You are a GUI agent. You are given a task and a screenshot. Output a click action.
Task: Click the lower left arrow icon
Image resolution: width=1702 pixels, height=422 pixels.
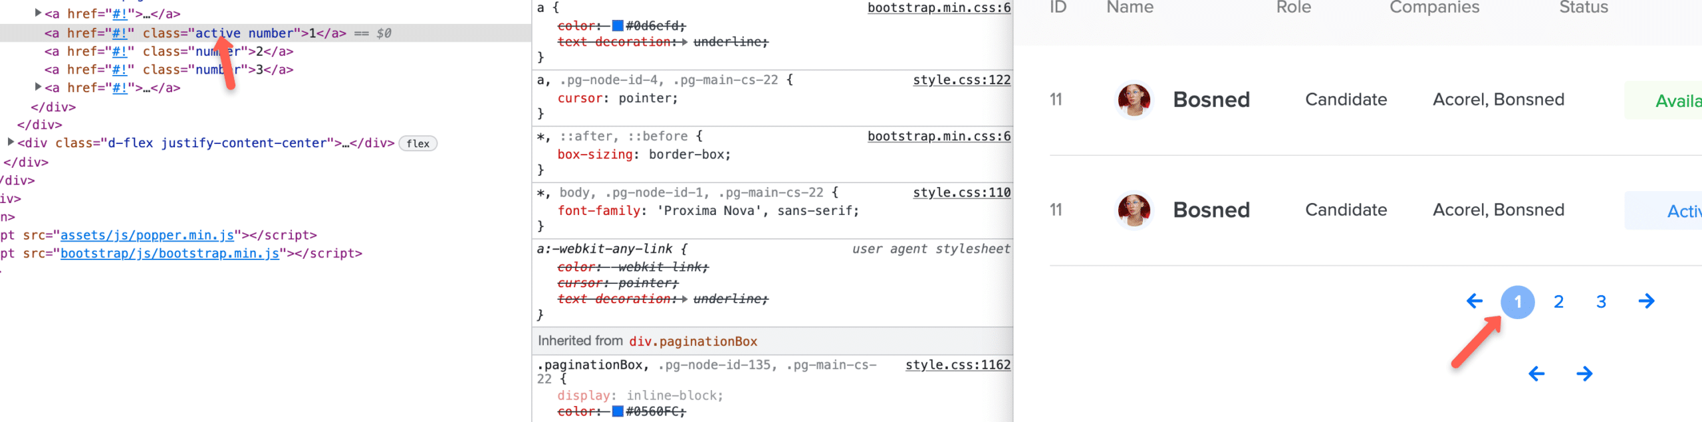(x=1536, y=374)
